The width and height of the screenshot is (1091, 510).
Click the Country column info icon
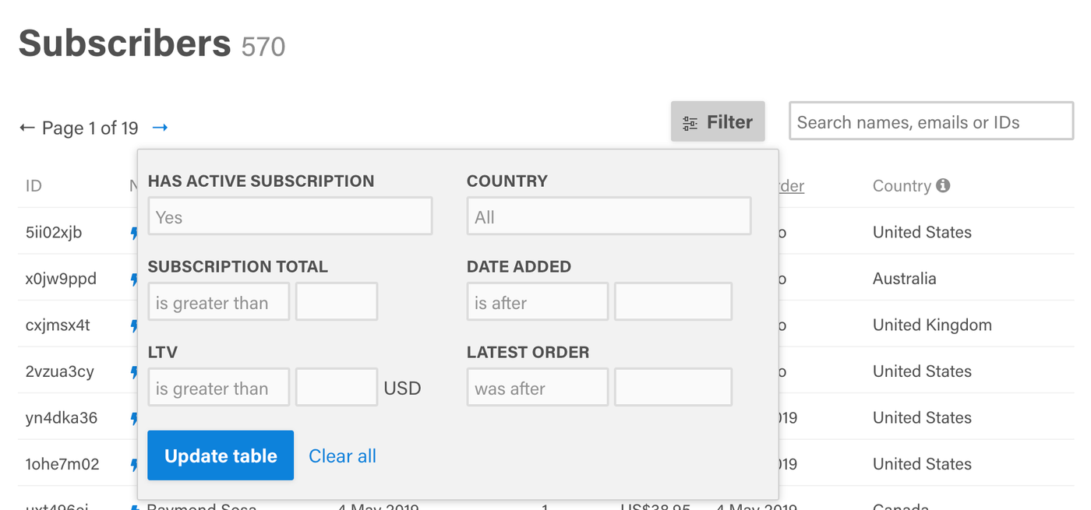tap(943, 185)
